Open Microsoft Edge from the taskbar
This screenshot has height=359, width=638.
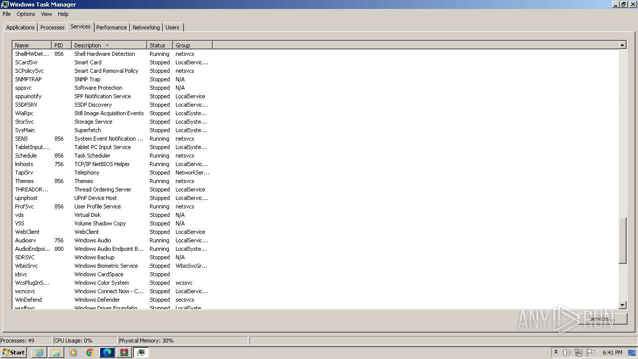[107, 353]
